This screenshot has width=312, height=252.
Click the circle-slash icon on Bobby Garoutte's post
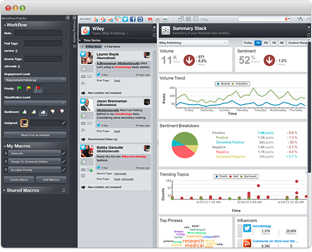click(83, 176)
